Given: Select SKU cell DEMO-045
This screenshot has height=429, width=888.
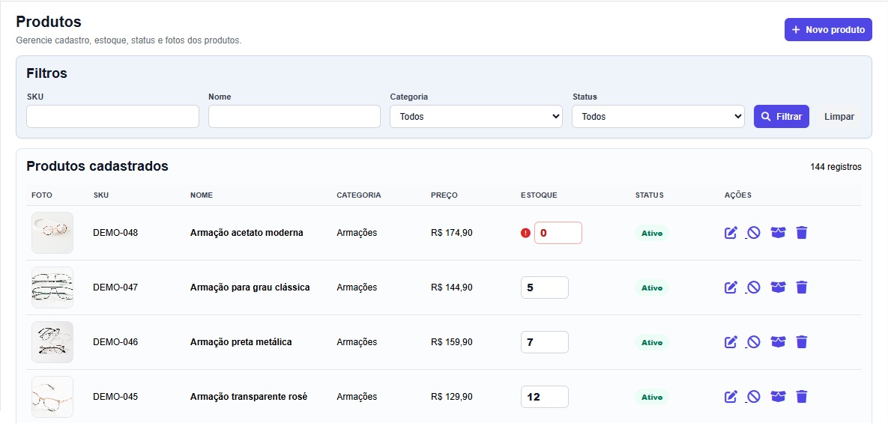Looking at the screenshot, I should 115,397.
